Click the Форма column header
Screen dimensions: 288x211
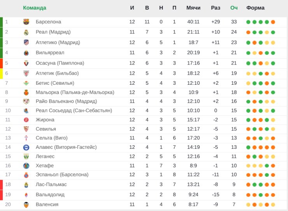pos(255,8)
